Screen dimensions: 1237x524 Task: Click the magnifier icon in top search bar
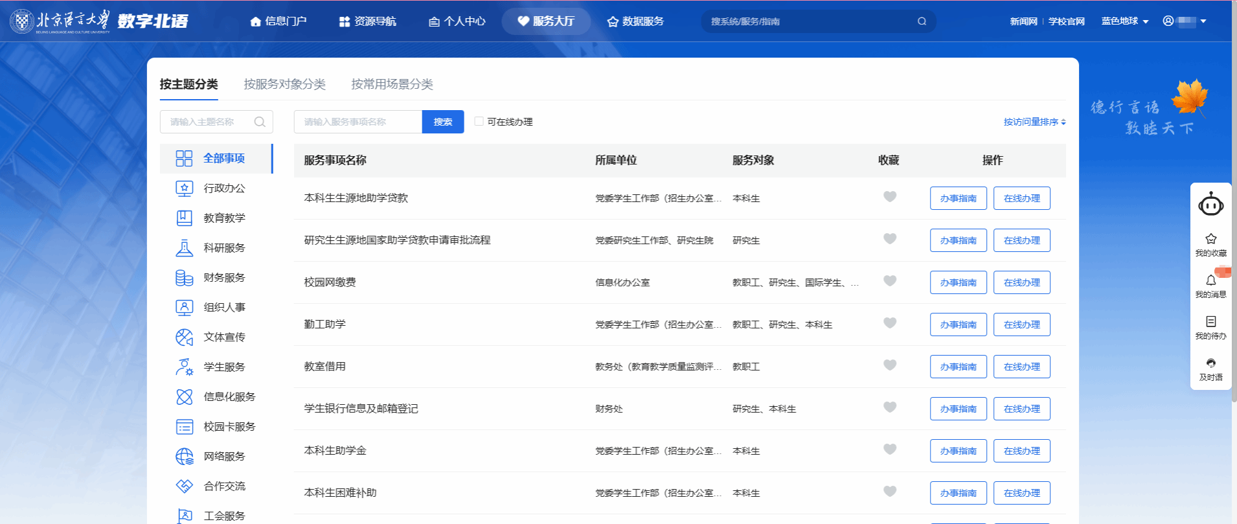tap(922, 21)
